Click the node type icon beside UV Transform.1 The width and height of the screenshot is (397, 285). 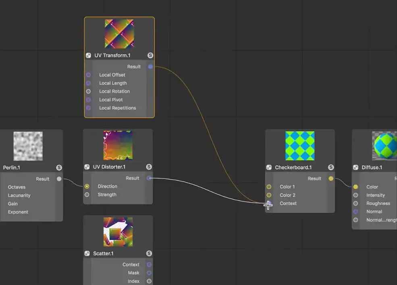coord(88,56)
